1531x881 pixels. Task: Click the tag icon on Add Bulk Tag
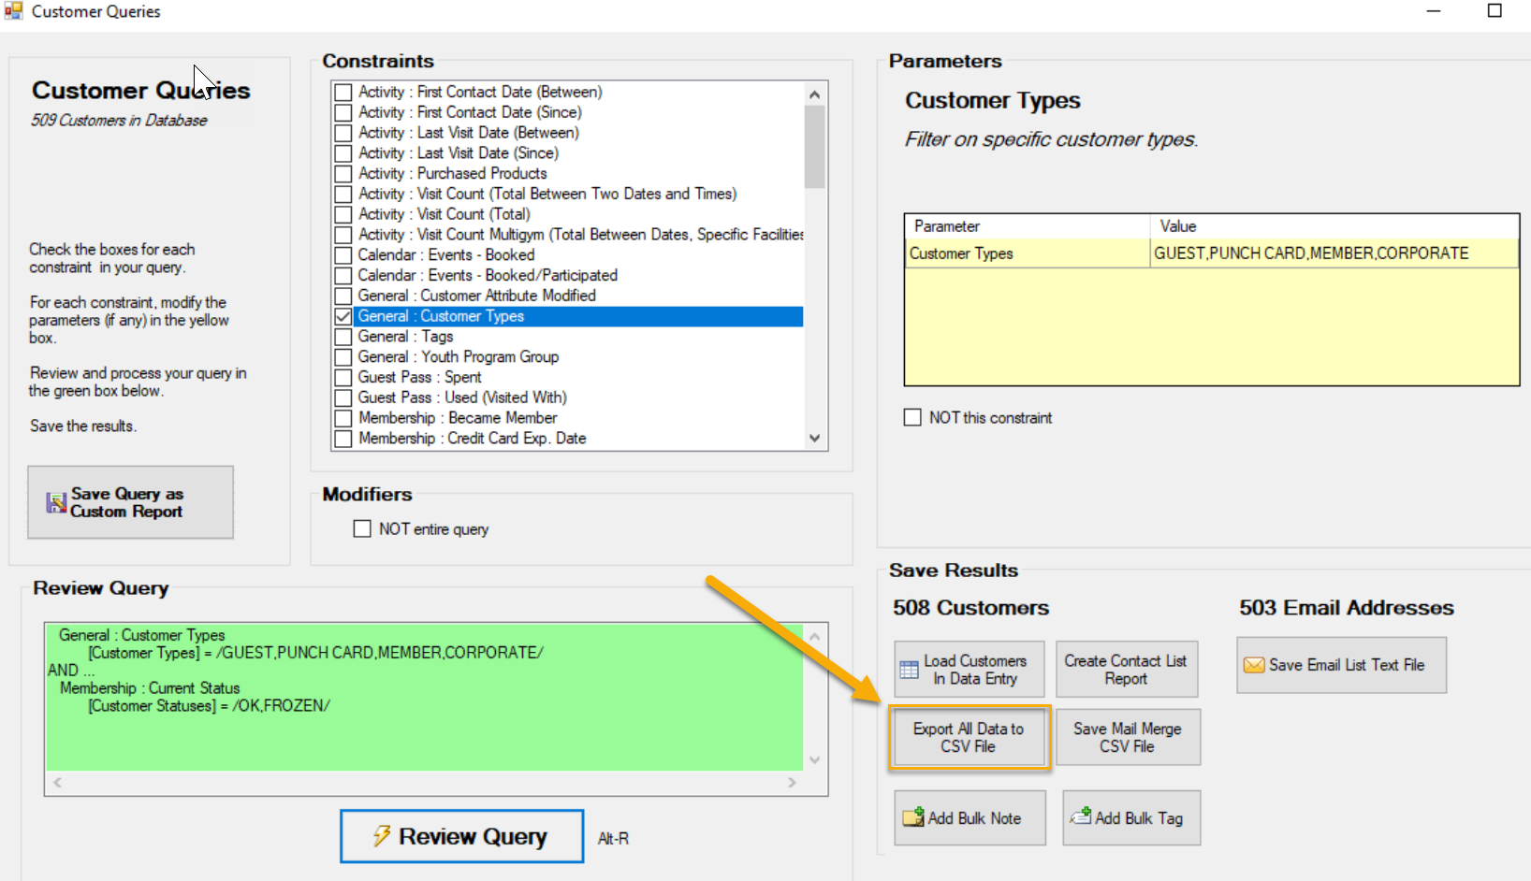1081,816
